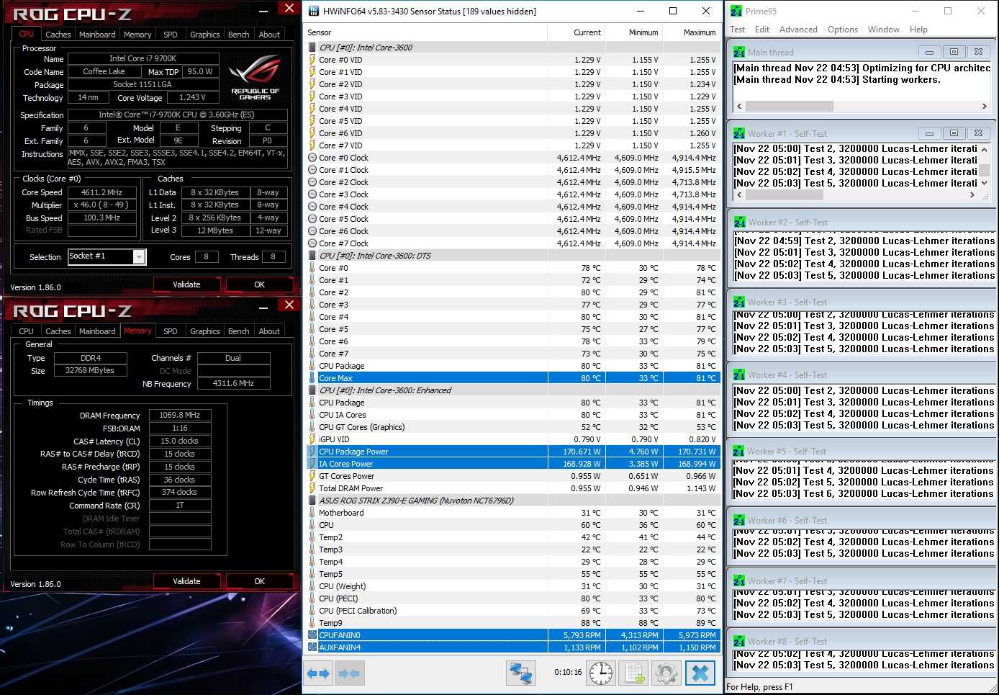This screenshot has width=999, height=695.
Task: Collapse the Intel Core-3600: DTS sensor group
Action: coord(312,256)
